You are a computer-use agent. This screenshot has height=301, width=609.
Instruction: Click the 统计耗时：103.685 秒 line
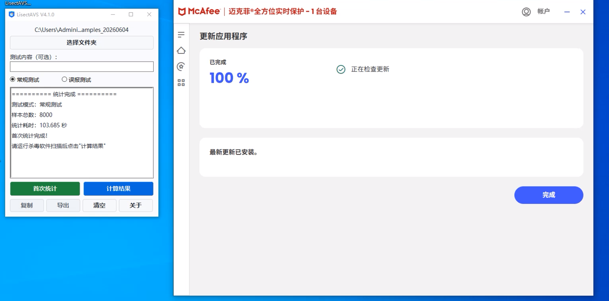pyautogui.click(x=39, y=125)
